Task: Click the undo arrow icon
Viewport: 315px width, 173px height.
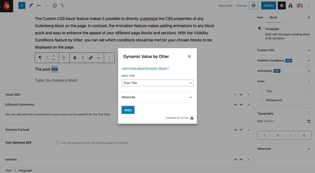Action: click(39, 6)
